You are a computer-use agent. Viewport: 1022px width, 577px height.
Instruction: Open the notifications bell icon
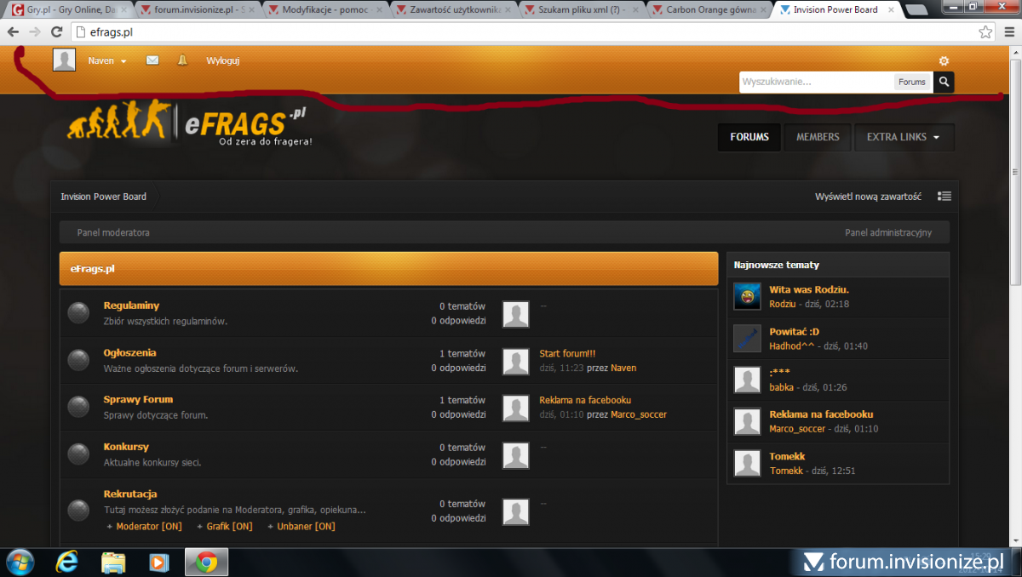click(x=182, y=60)
